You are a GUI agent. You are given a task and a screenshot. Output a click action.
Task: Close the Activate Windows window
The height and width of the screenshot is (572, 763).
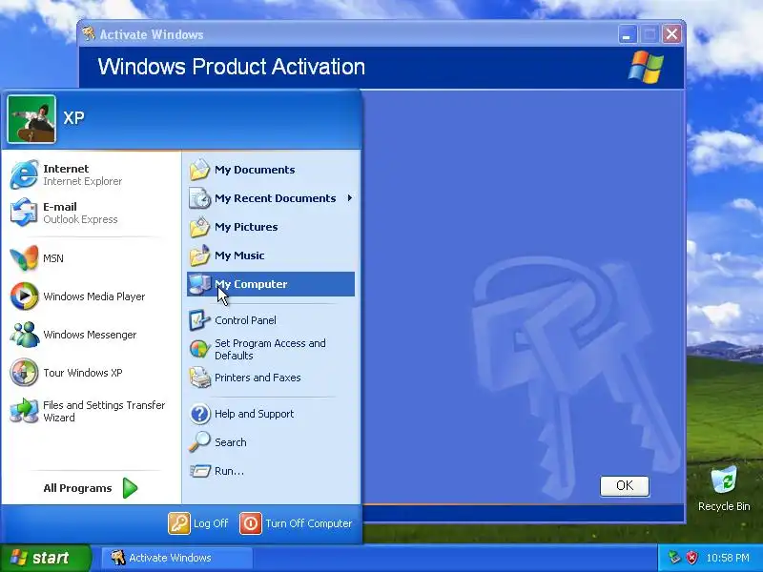(671, 34)
